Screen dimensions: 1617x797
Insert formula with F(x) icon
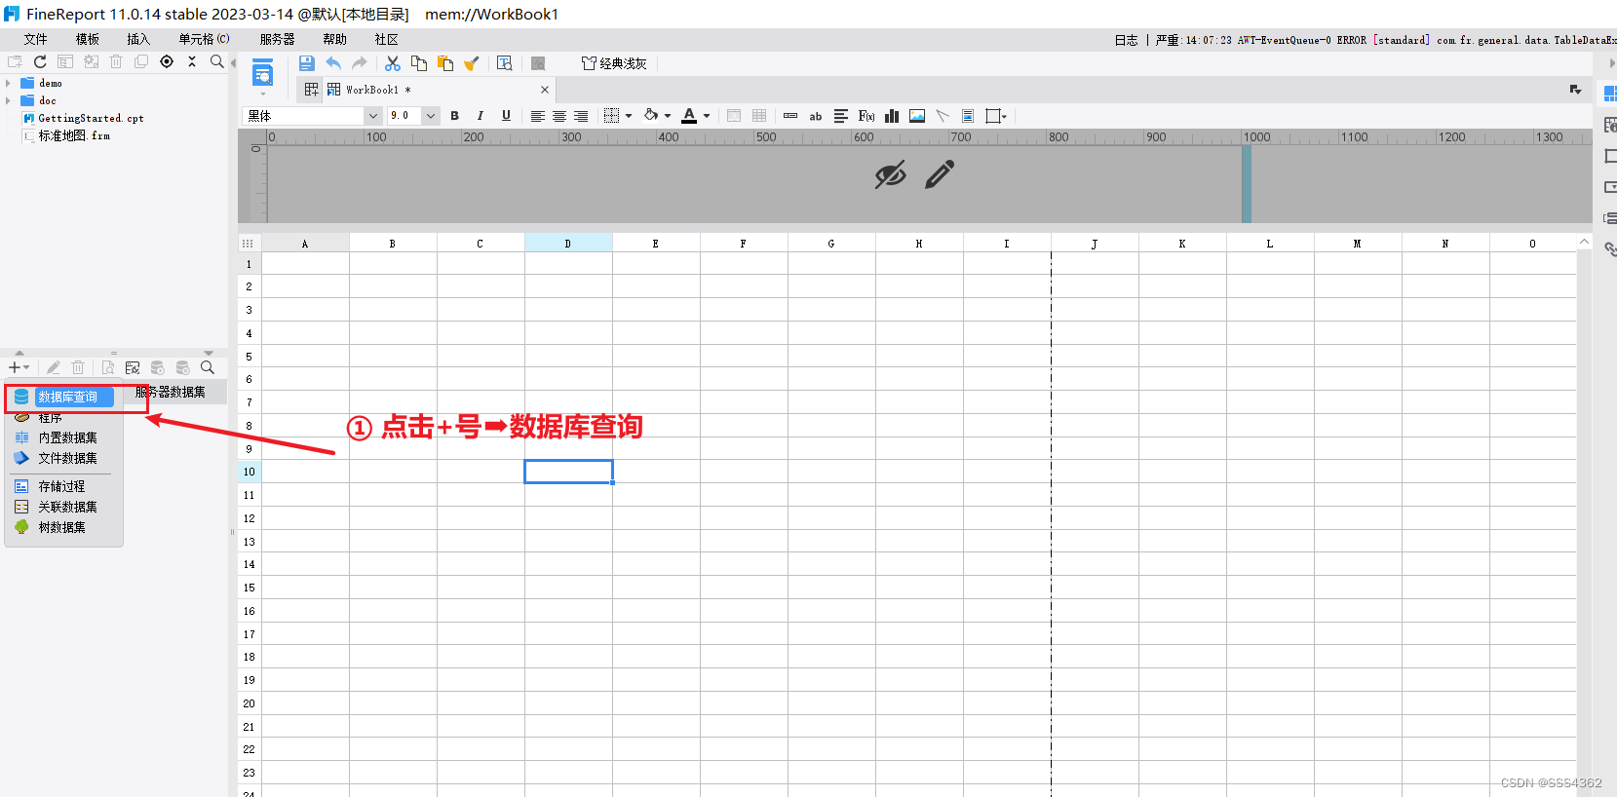[866, 116]
